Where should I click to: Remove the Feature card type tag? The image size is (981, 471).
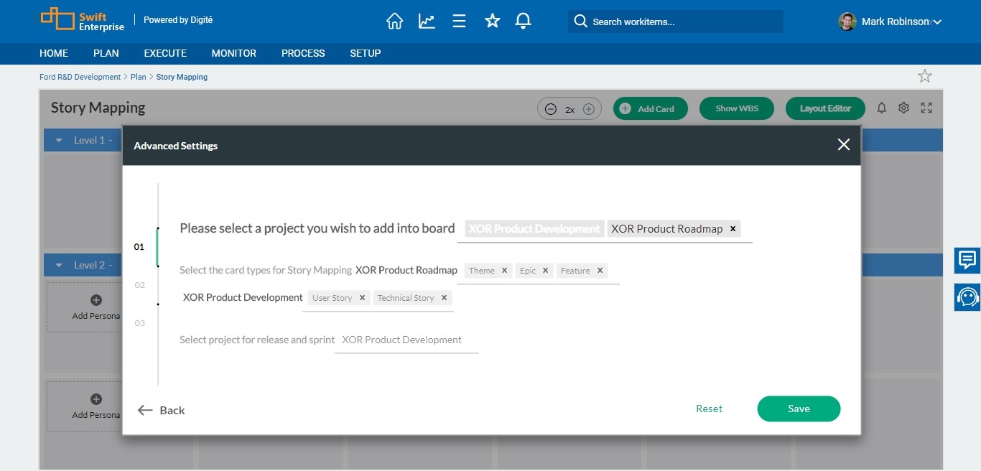[x=600, y=271]
